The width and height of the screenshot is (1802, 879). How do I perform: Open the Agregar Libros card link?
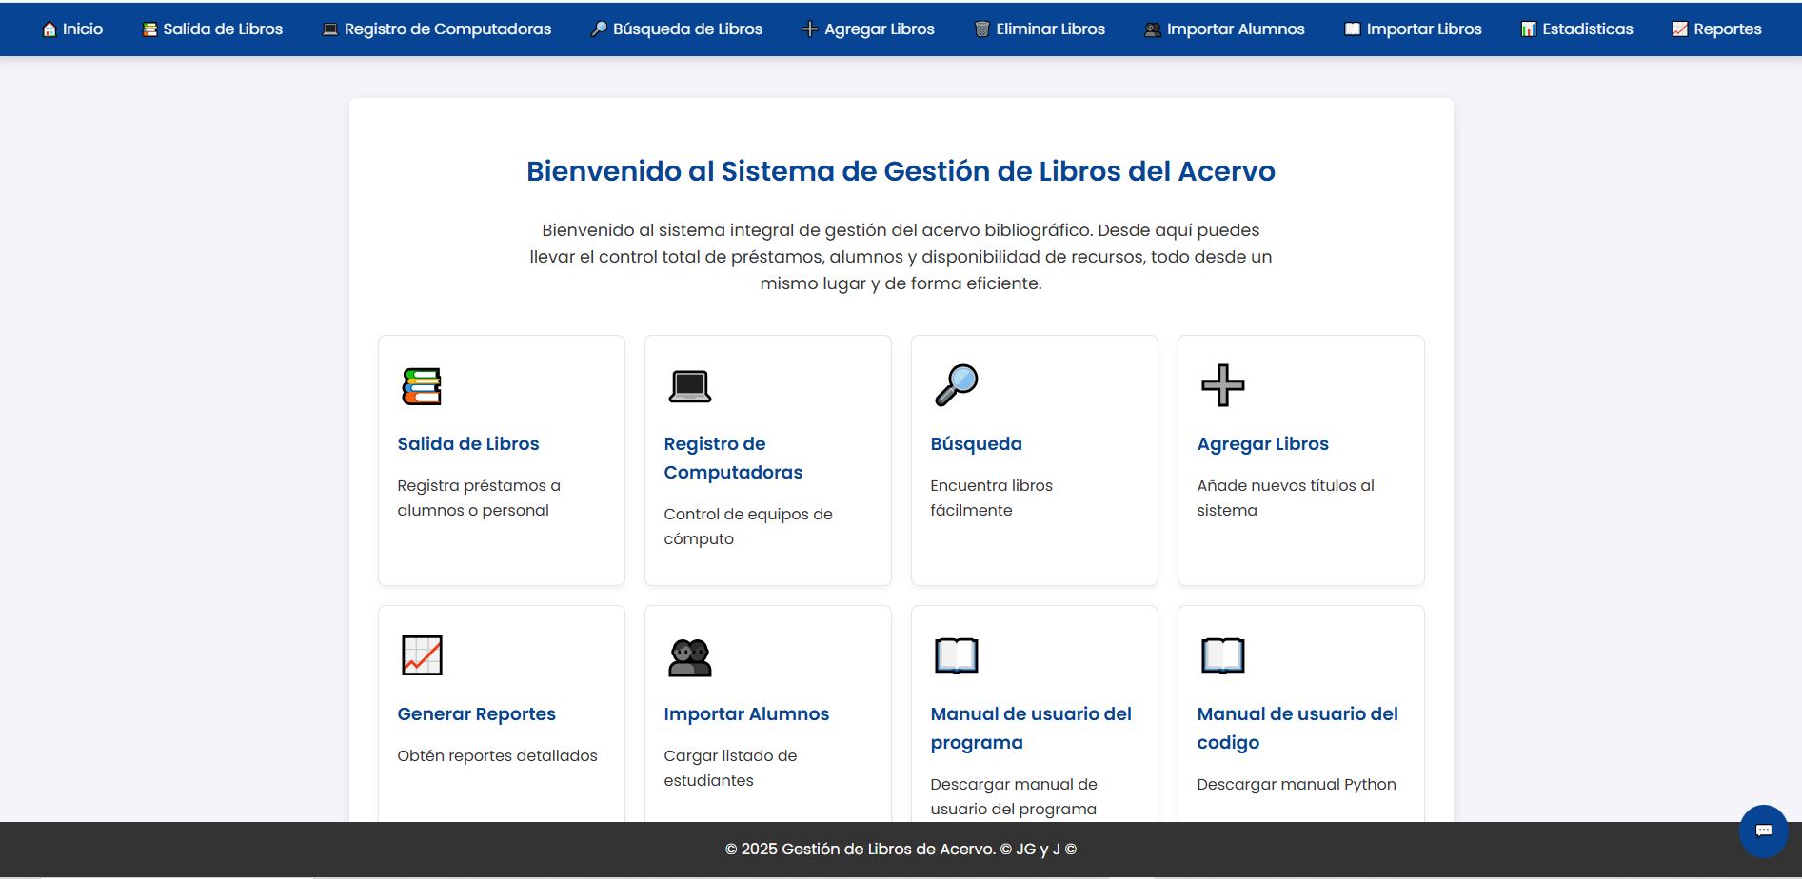pos(1263,443)
